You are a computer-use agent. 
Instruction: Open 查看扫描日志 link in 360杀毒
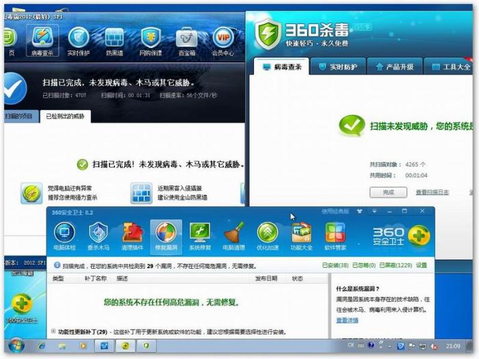click(432, 192)
